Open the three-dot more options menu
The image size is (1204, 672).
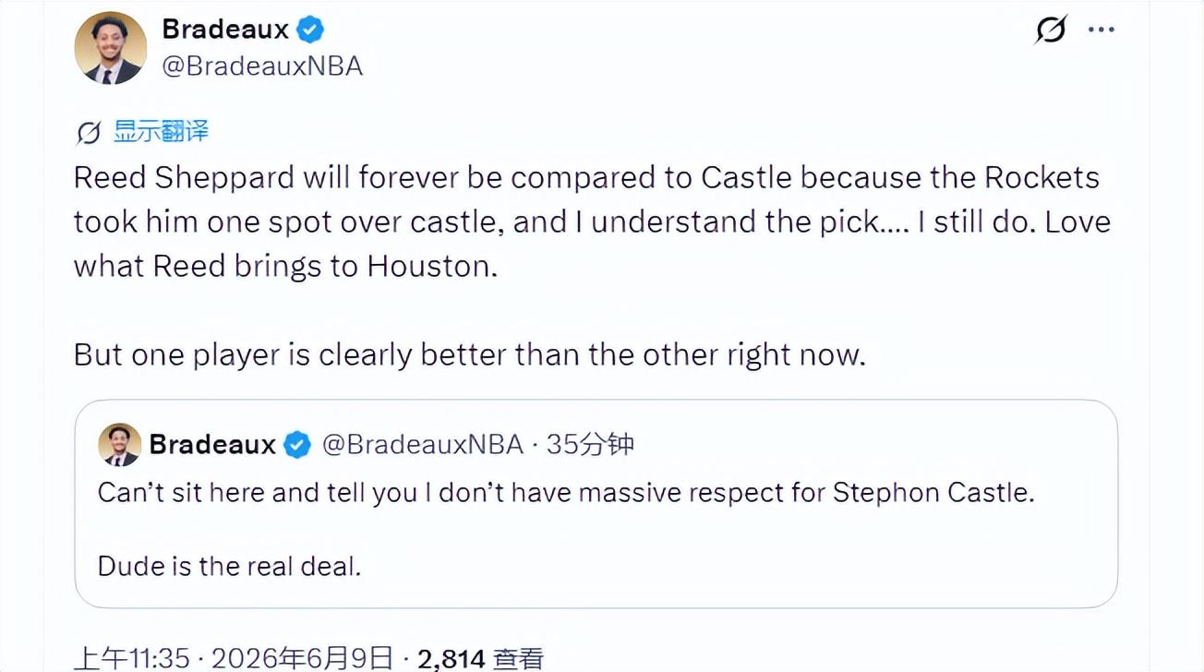[1102, 30]
